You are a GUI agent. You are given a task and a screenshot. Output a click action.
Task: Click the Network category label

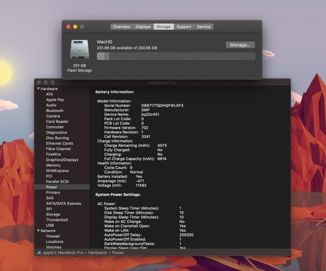48,230
